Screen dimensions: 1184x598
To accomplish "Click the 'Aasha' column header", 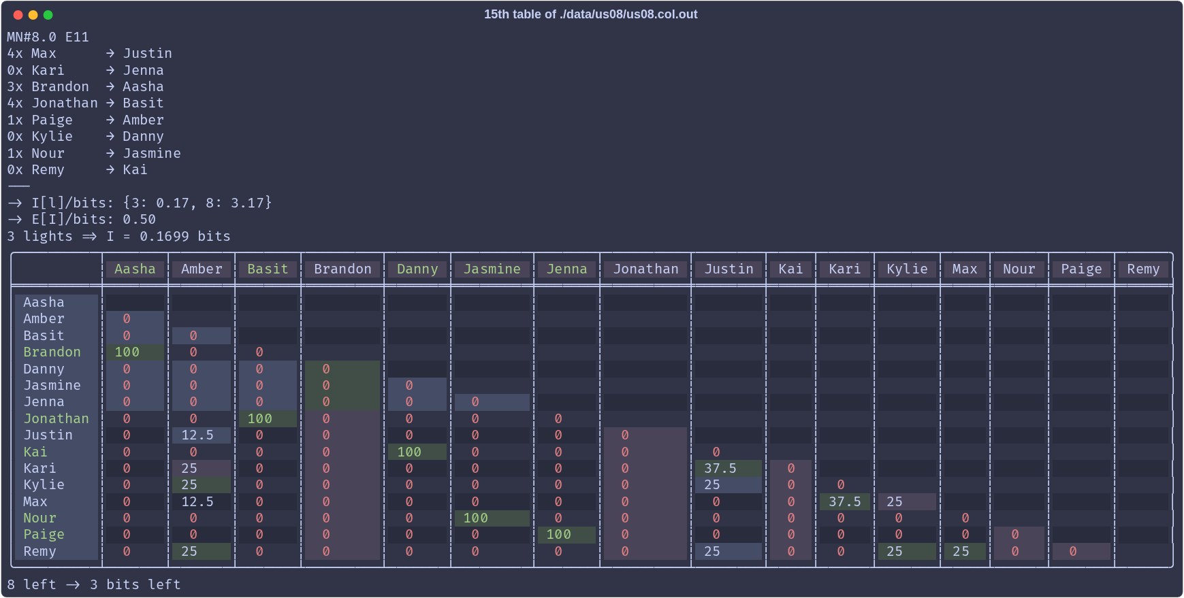I will pos(135,269).
